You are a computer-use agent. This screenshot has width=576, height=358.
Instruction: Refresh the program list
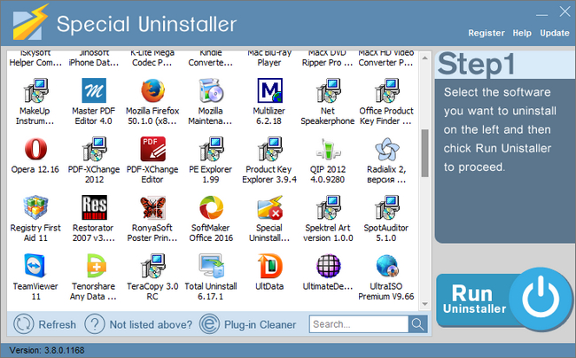point(44,324)
